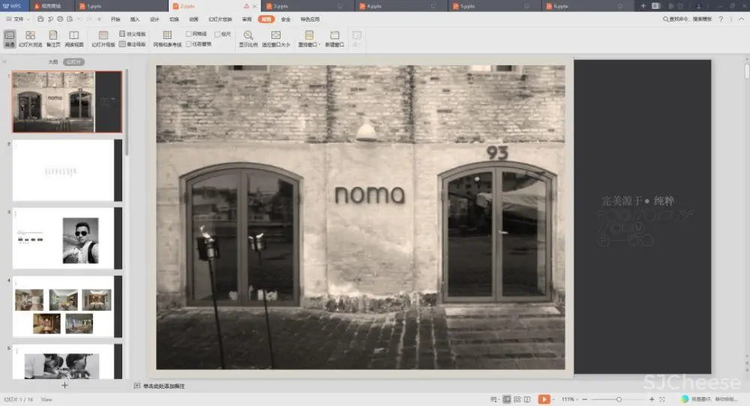Open the Arrange Windows dropdown (重排窗口)

tap(309, 38)
